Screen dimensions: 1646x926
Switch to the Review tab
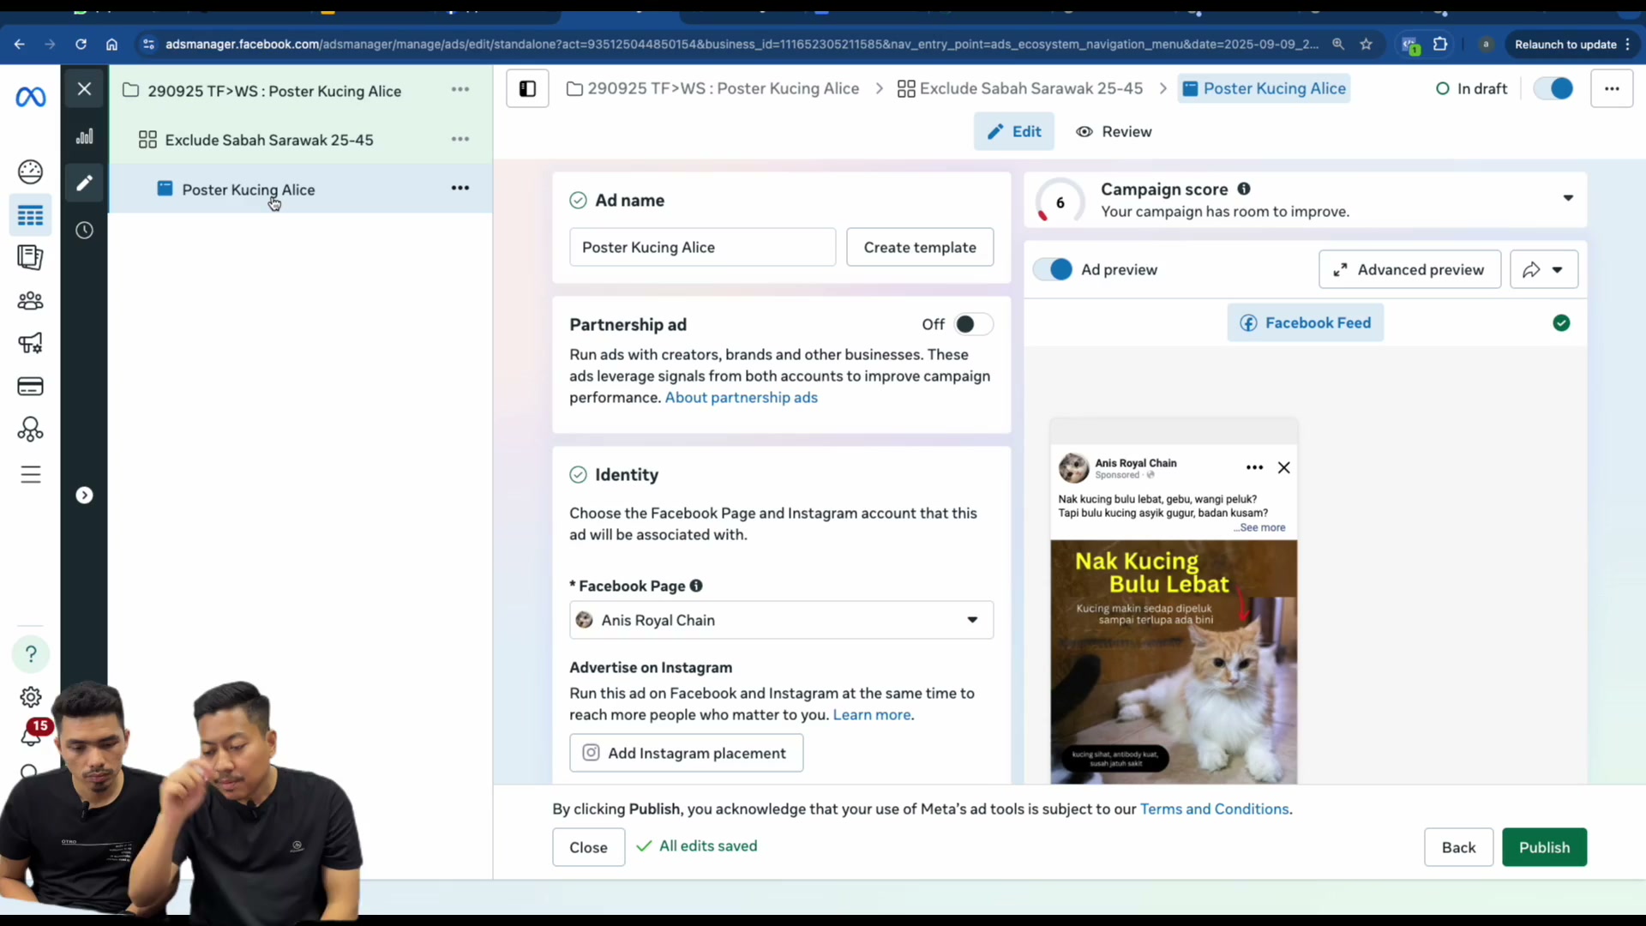click(1114, 131)
